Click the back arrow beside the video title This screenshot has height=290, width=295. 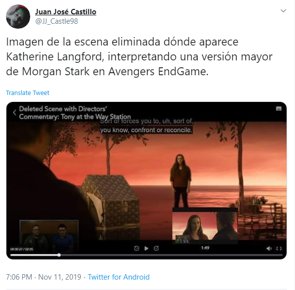pyautogui.click(x=14, y=113)
